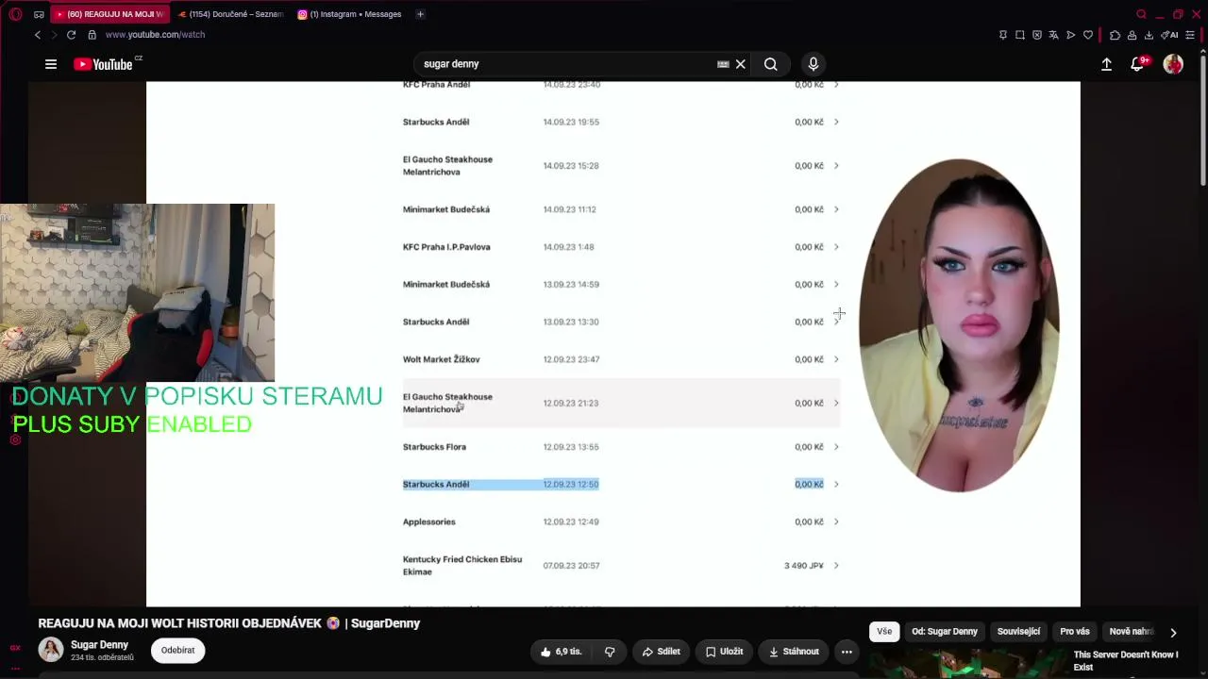Open the Easy Setup sliders icon
Viewport: 1208px width, 679px height.
[1191, 35]
